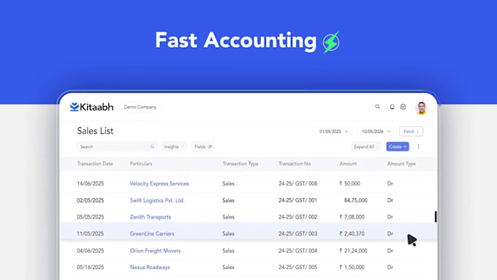Click the amount 84,75,000
497x280 pixels.
click(x=356, y=200)
